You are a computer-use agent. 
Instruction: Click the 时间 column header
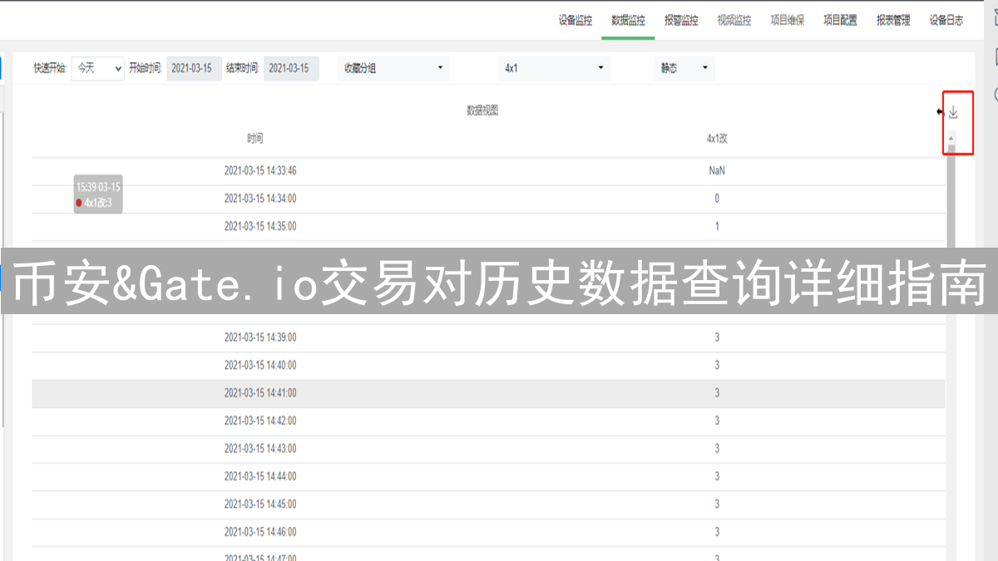[254, 139]
